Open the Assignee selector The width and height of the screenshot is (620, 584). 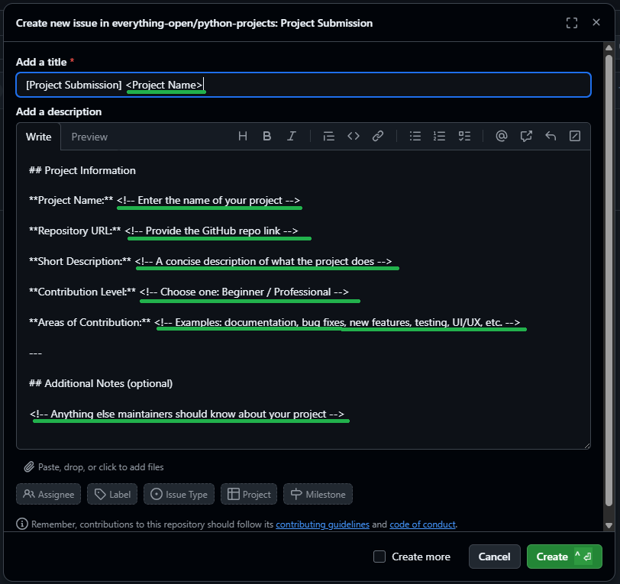tap(49, 494)
